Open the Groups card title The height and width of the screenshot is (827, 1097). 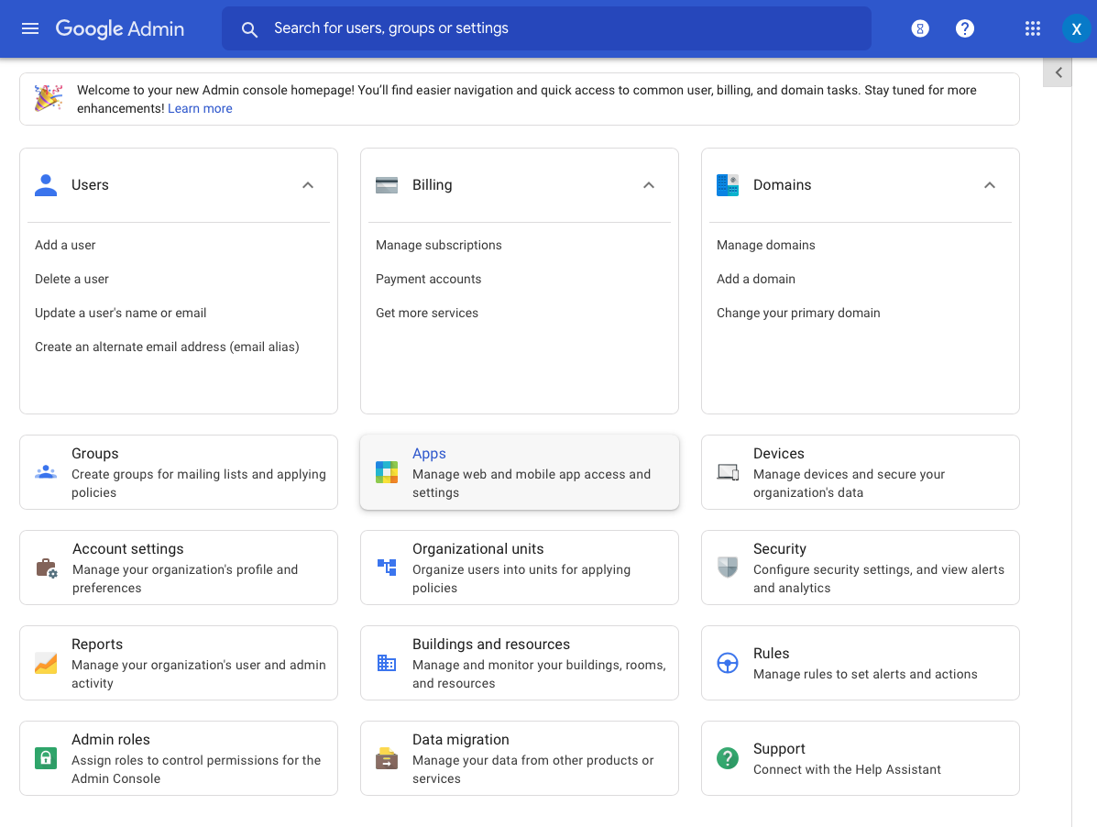tap(95, 453)
